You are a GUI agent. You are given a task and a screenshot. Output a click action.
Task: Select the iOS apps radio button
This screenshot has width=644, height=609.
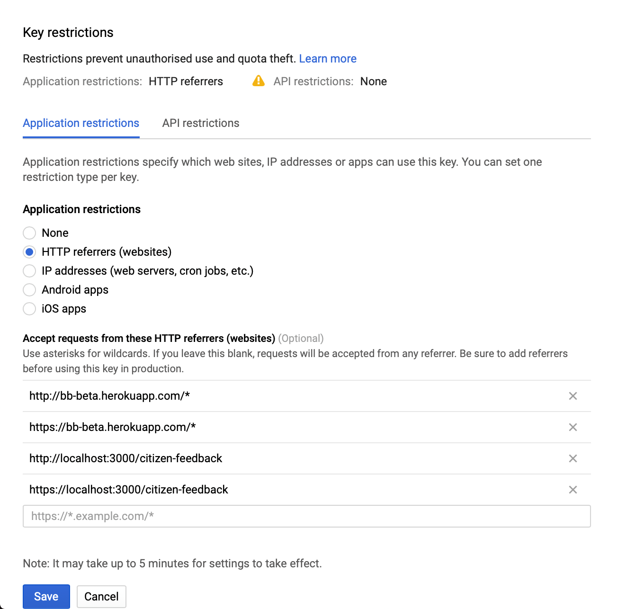pyautogui.click(x=29, y=309)
